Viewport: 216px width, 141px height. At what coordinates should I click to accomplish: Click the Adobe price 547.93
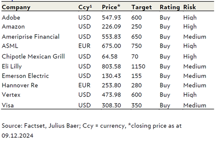(x=111, y=17)
